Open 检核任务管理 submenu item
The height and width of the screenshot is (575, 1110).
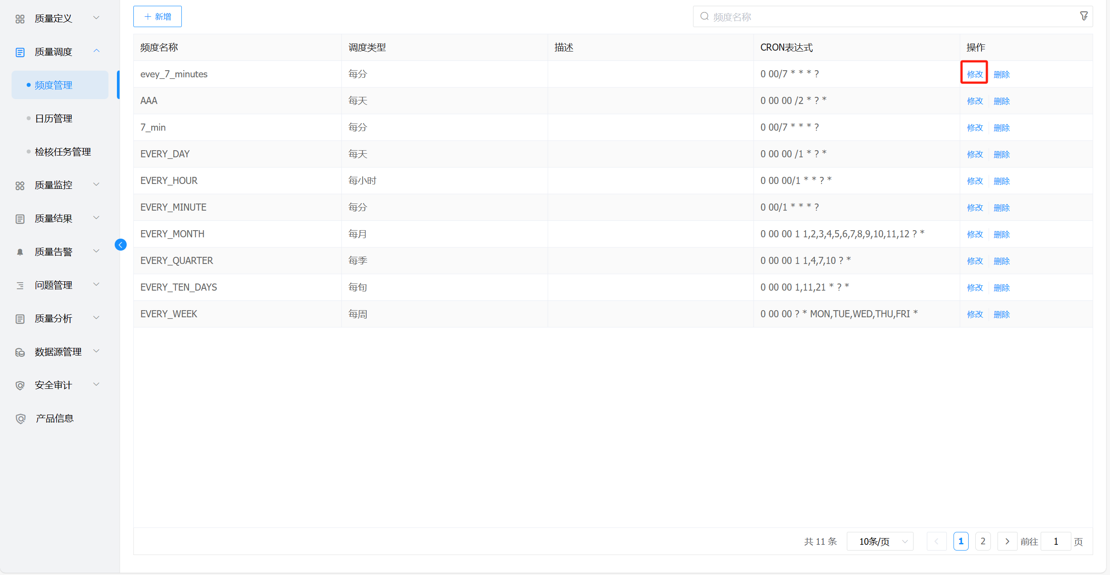(63, 152)
